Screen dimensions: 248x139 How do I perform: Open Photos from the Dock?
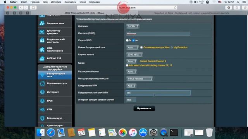click(122, 132)
